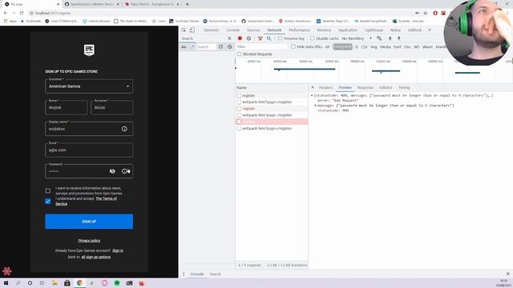Open File Explorer from the taskbar
Viewport: 513px width, 288px height.
click(x=55, y=283)
